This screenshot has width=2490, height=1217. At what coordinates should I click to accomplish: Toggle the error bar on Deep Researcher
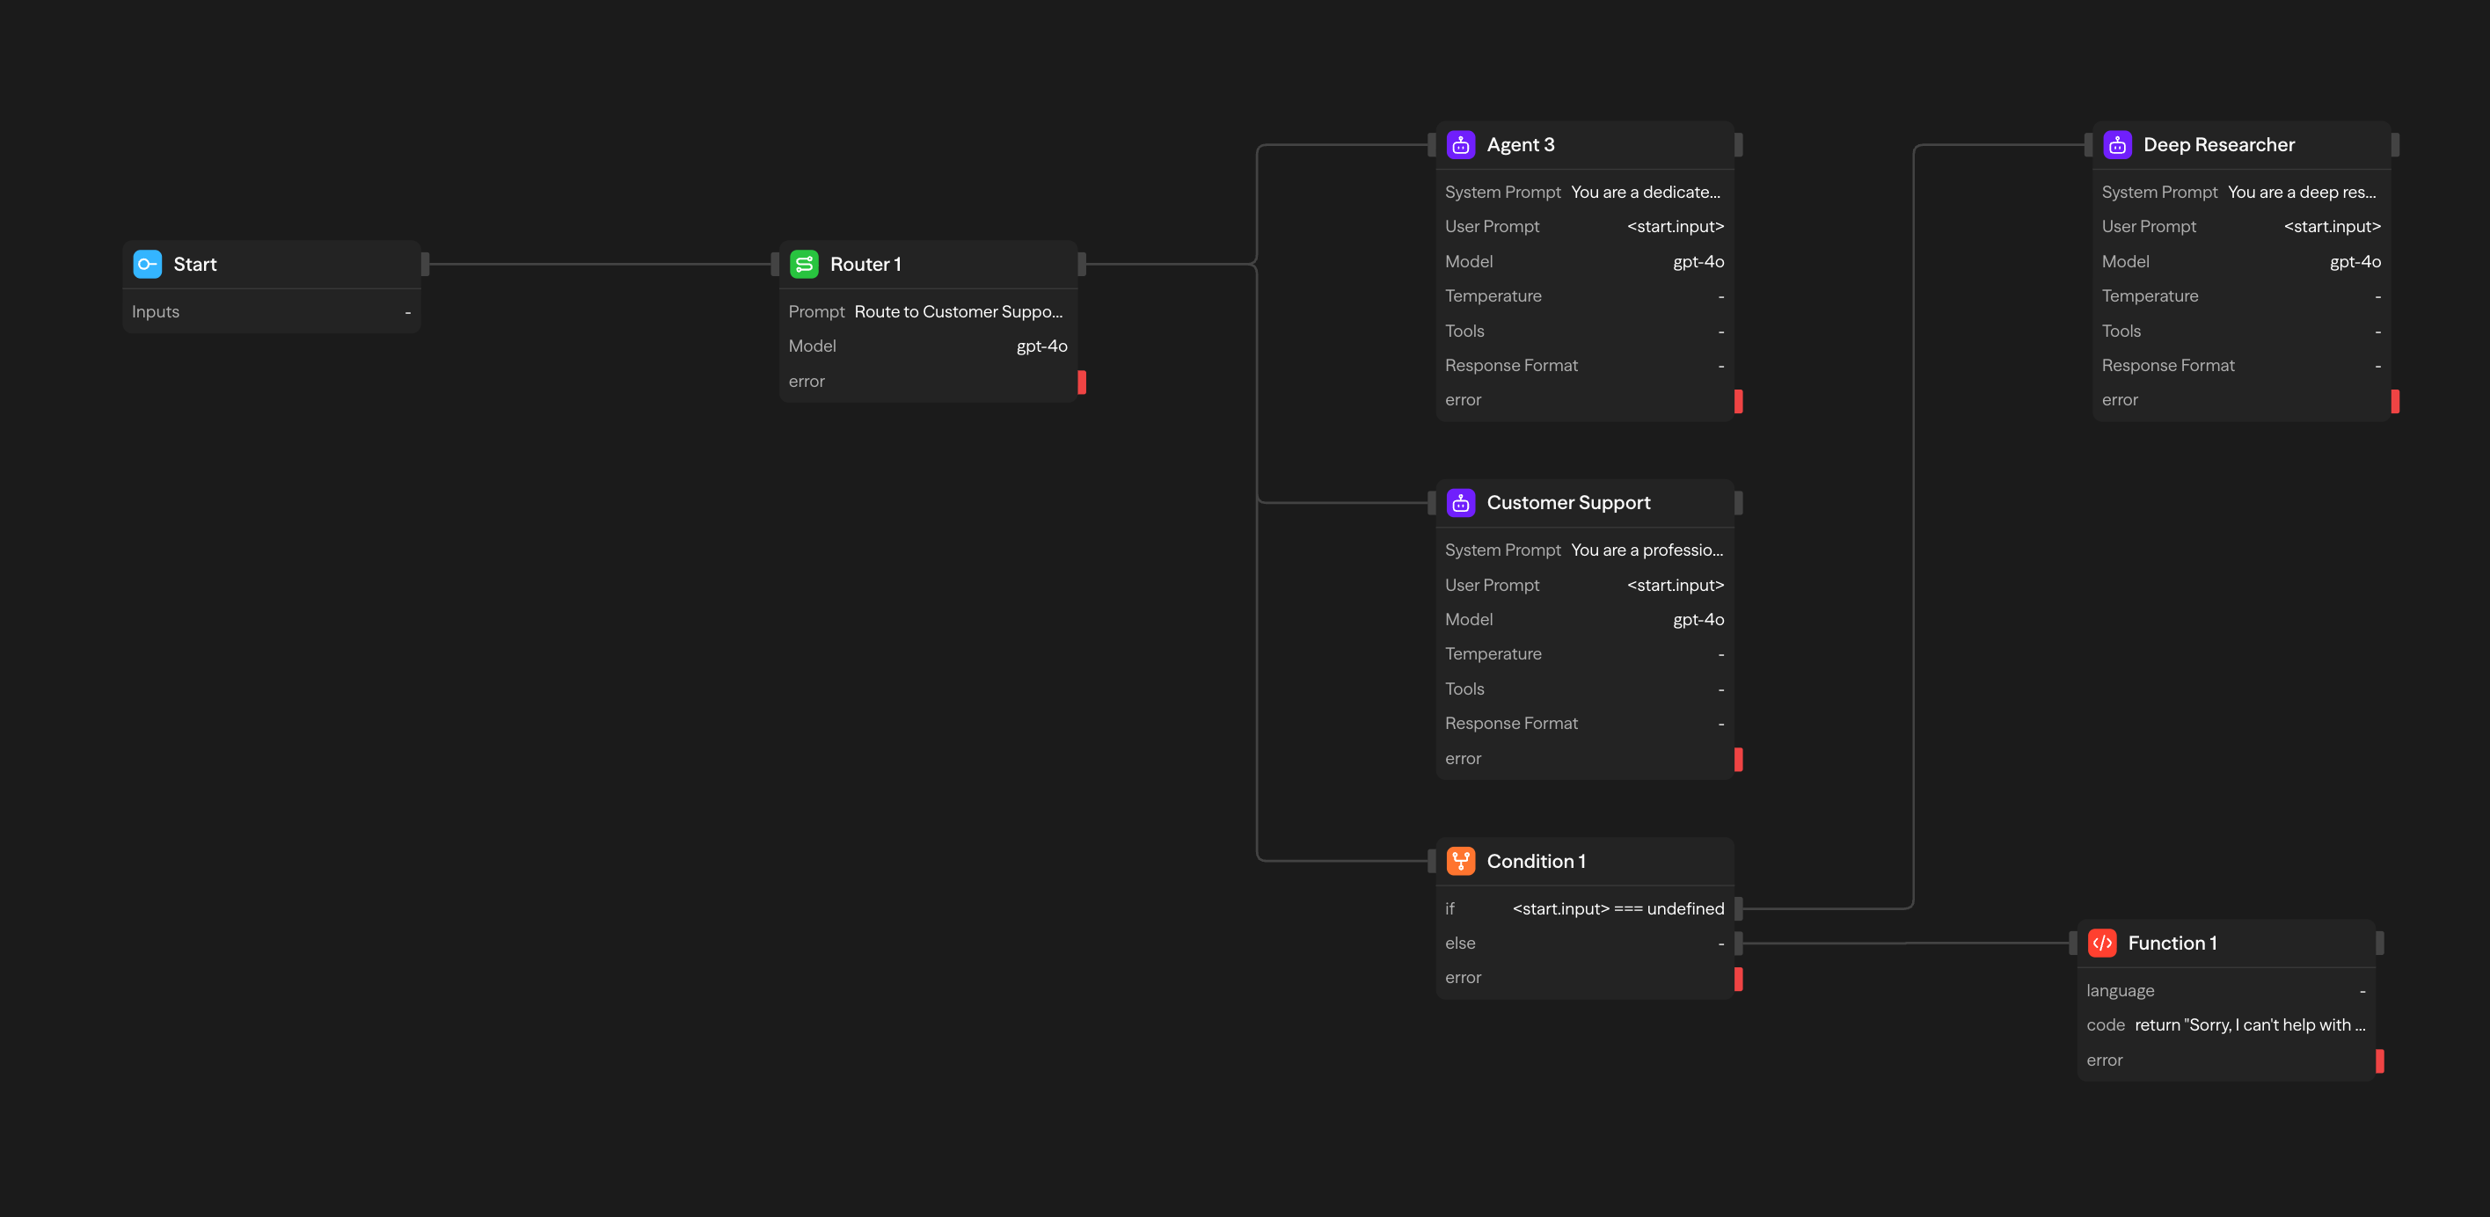[x=2393, y=399]
